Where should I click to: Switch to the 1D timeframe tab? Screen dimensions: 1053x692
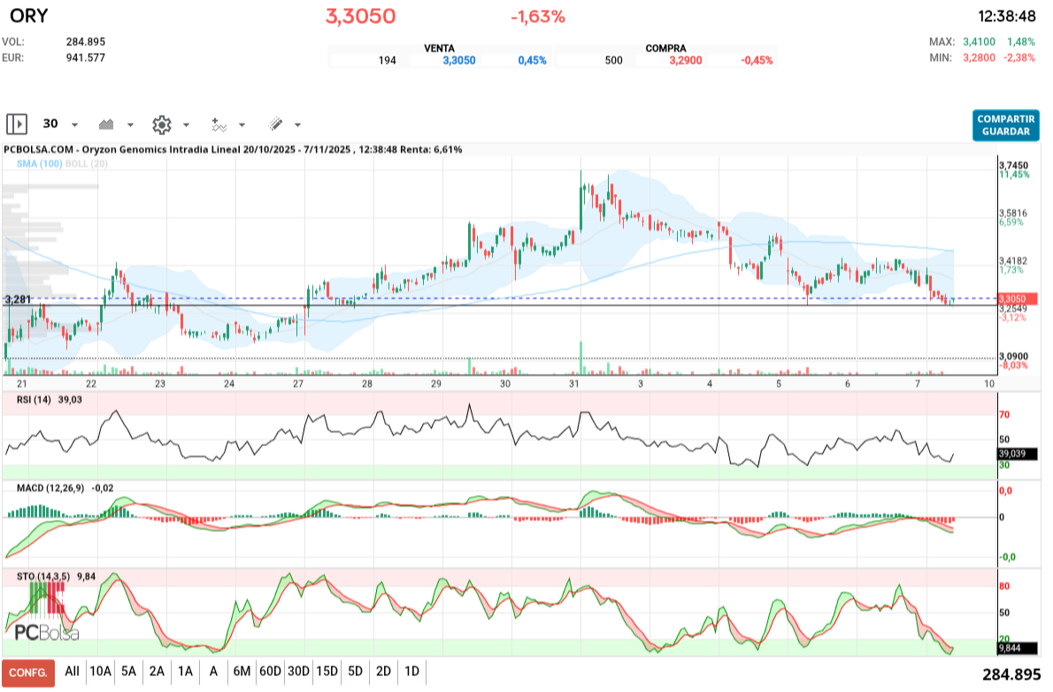coord(411,672)
